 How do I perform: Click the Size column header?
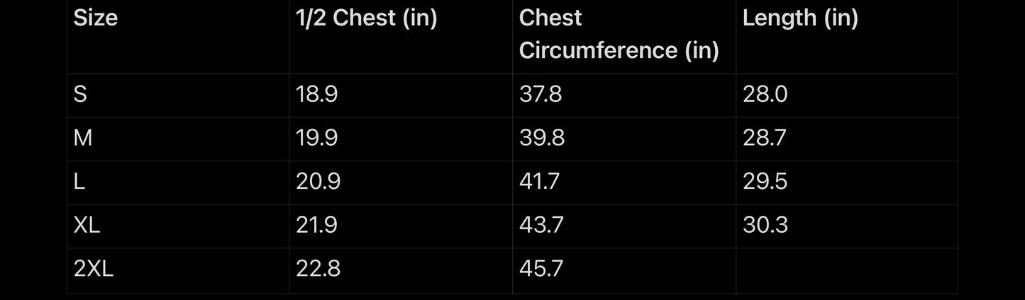click(96, 18)
